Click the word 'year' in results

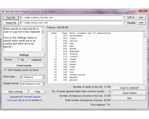tap(72, 70)
